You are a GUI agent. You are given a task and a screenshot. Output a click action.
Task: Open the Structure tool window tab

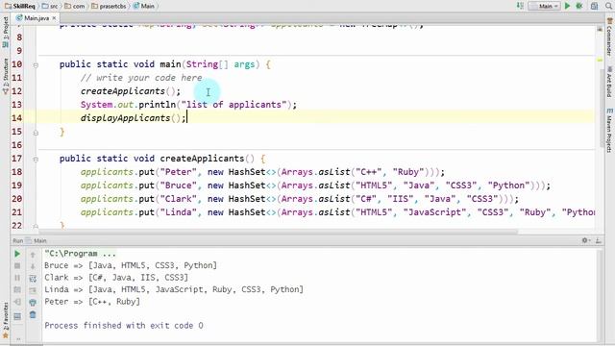point(6,76)
